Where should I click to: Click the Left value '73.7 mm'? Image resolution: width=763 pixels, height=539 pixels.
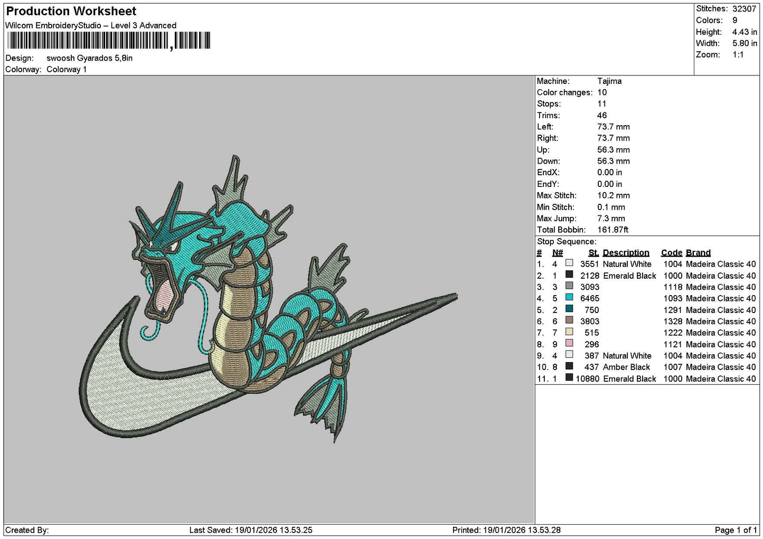(x=614, y=127)
